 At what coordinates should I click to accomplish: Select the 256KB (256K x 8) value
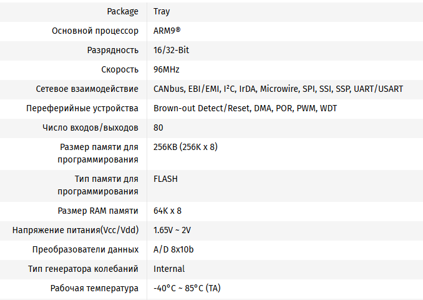pos(185,147)
